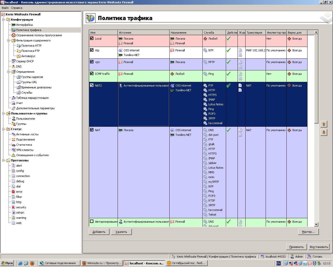Click the security log icon
Viewport: 333px width, 267px height.
(x=14, y=207)
